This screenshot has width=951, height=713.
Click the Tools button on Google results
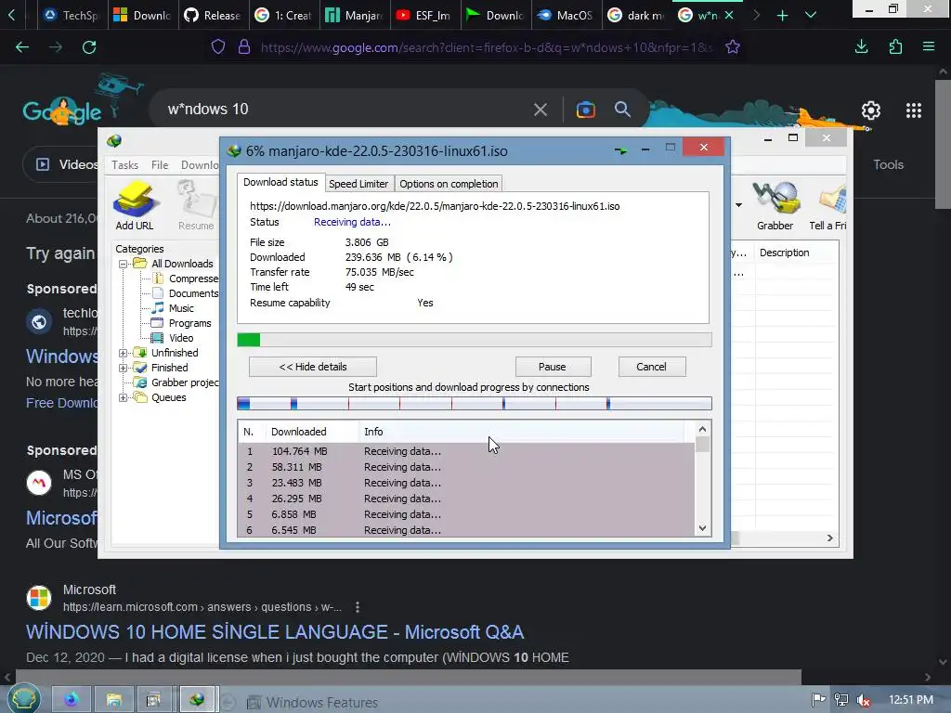tap(888, 164)
